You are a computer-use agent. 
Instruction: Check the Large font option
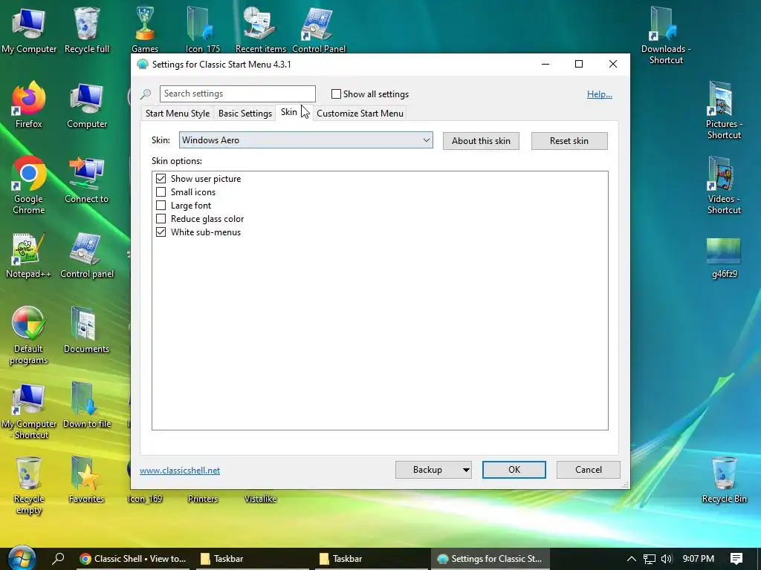(161, 206)
